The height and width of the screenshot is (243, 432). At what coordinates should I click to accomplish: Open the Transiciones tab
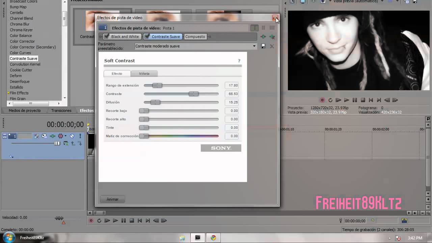(61, 110)
